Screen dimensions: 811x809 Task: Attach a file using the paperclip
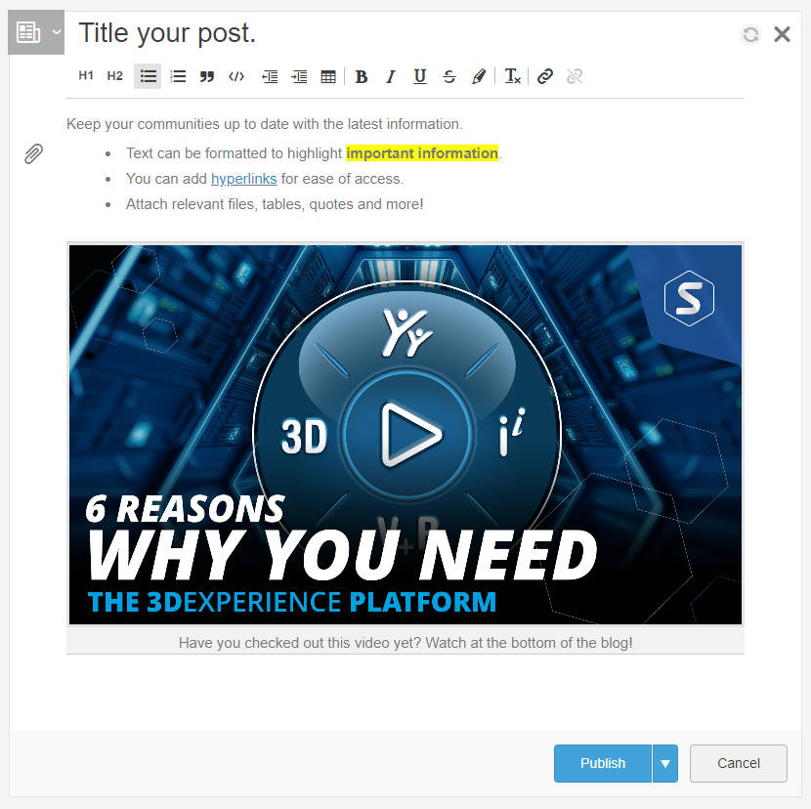point(33,153)
